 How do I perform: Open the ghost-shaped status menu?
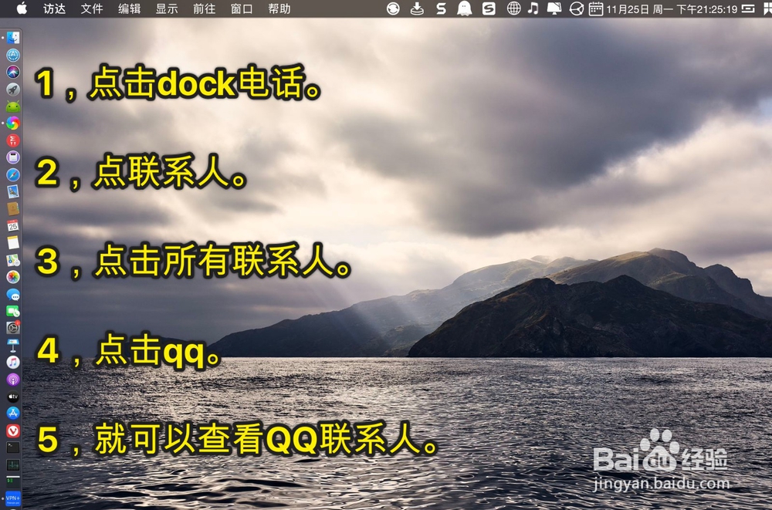[x=464, y=9]
